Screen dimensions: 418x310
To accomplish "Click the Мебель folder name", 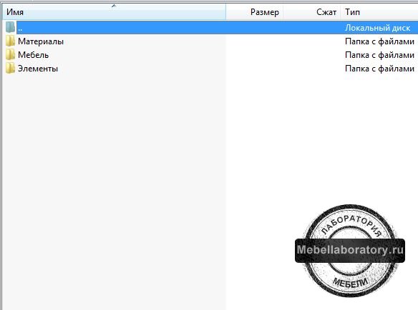I will (x=34, y=55).
